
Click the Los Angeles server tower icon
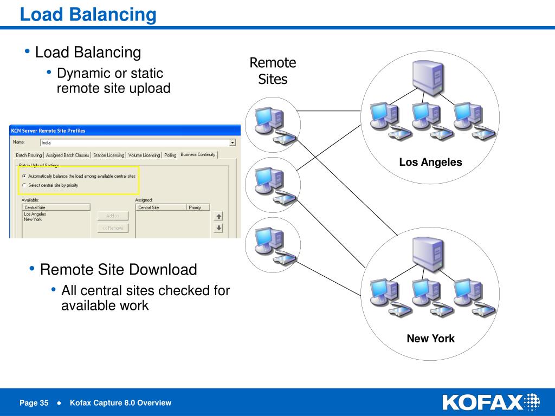(428, 78)
